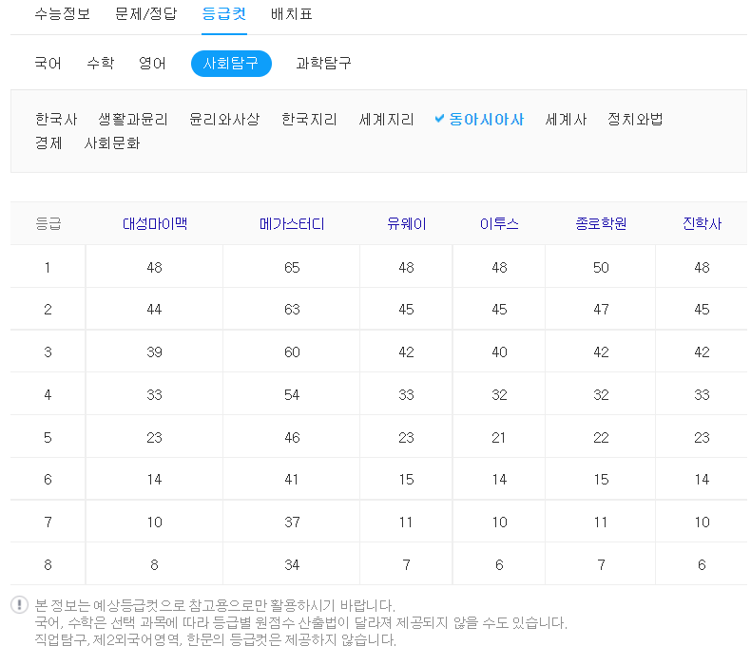This screenshot has height=665, width=751.
Task: Select 사회문화 subject
Action: (x=112, y=142)
